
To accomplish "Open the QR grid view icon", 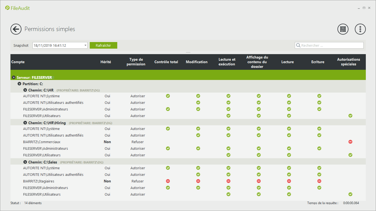I will (x=343, y=29).
